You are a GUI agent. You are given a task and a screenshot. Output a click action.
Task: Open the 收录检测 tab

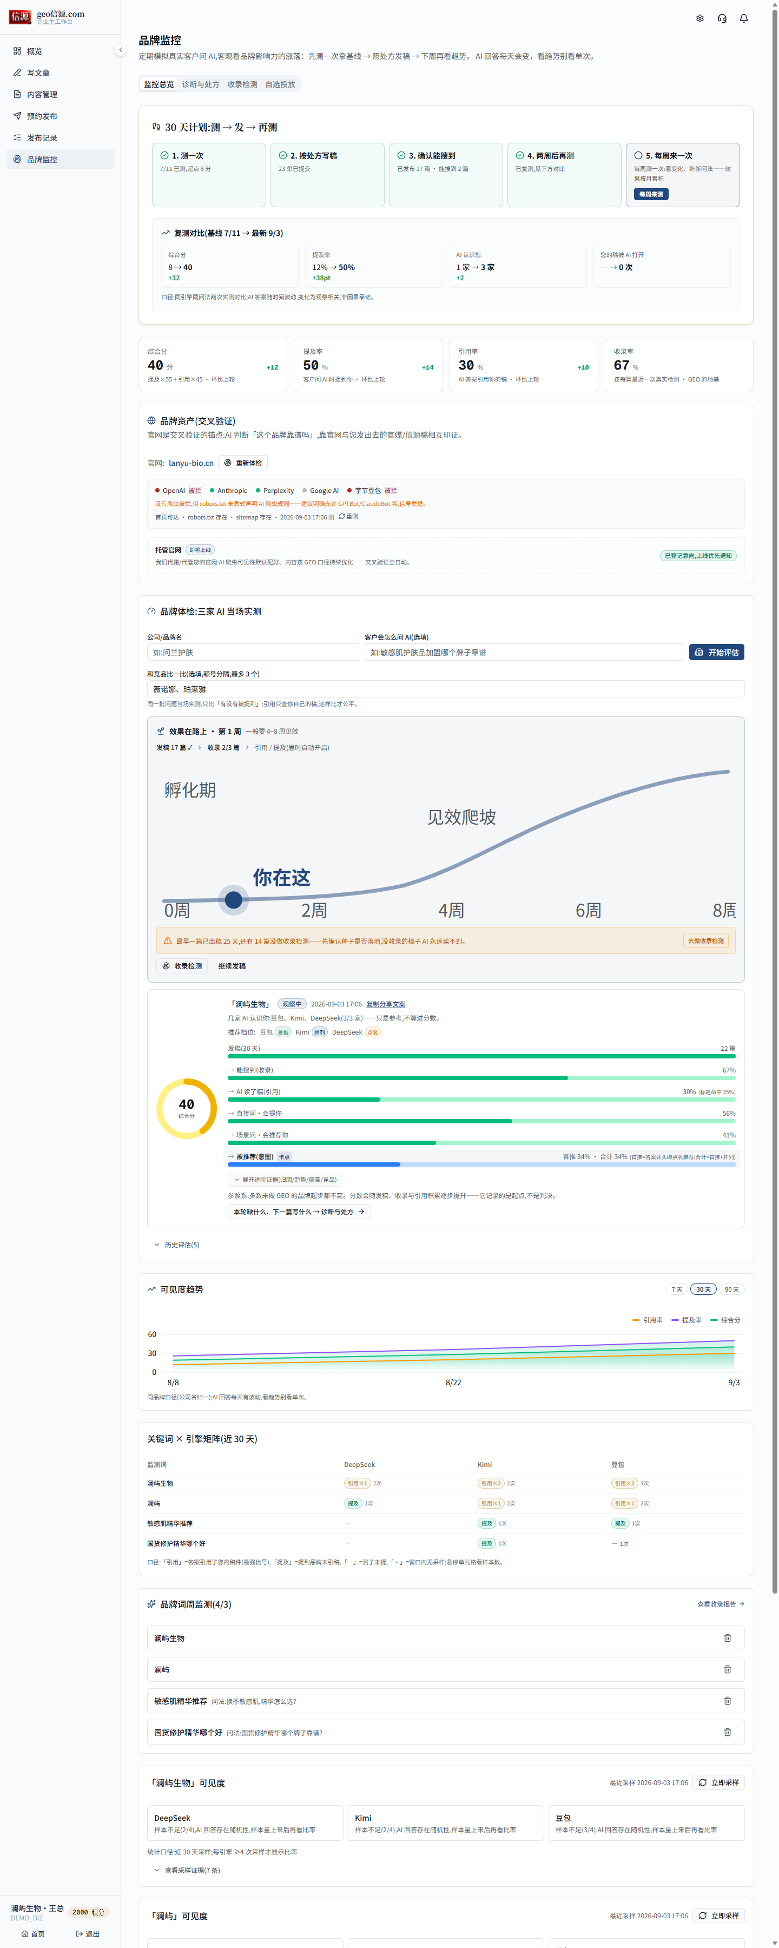(242, 85)
